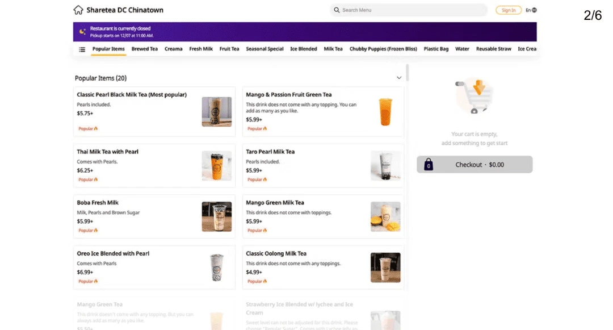Click the faded Mango Green Tea title
613x330 pixels.
coord(100,304)
